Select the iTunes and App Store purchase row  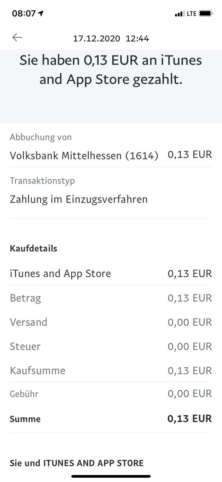coord(111,274)
